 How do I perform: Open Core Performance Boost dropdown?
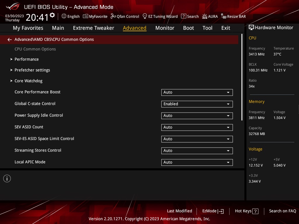(x=197, y=92)
